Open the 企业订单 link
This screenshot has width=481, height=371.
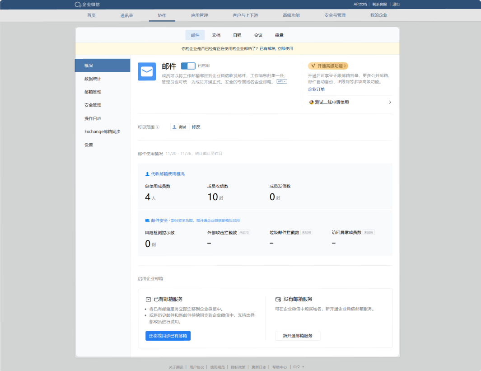(316, 89)
